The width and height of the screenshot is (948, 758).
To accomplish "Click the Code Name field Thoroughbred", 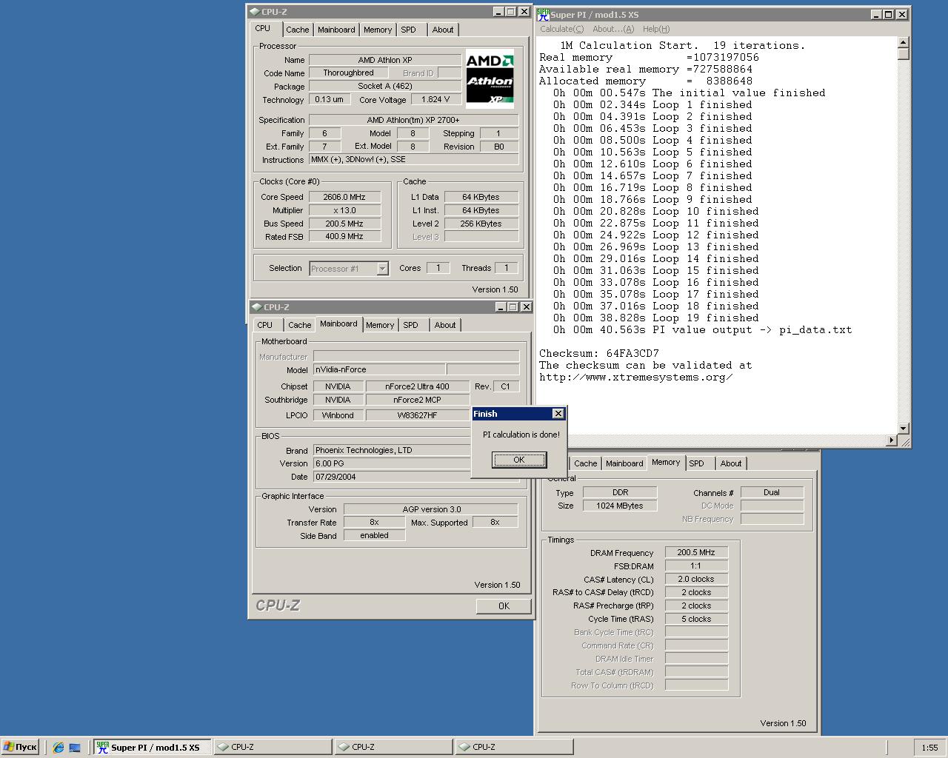I will (x=348, y=73).
